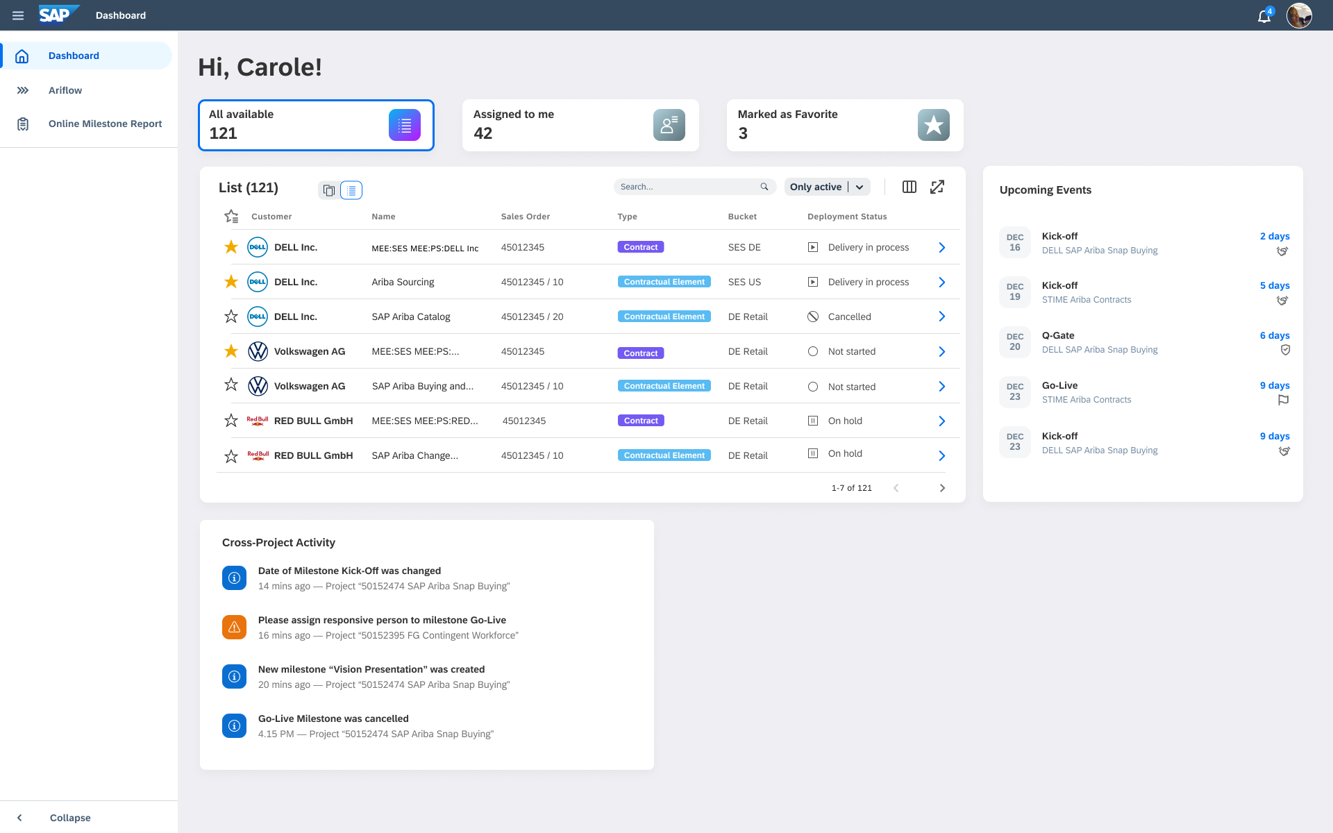Select the Assigned to me tile

coord(580,125)
